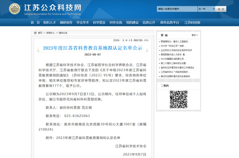Click 通知公告 breadcrumb link
This screenshot has width=239, height=158.
(63, 33)
